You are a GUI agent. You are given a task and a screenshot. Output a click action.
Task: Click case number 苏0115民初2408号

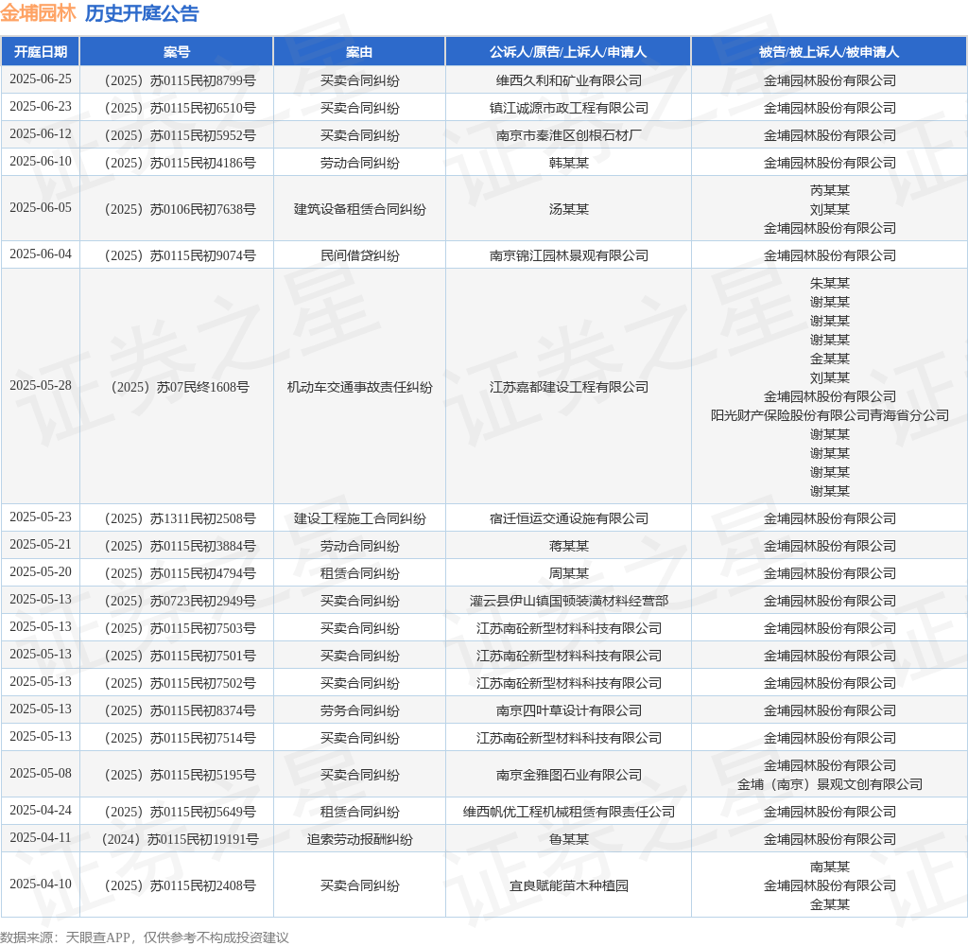click(181, 886)
